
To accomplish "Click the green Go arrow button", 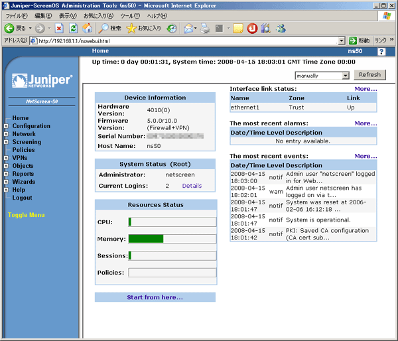I will click(353, 40).
